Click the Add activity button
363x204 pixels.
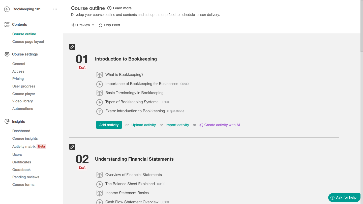pos(109,125)
